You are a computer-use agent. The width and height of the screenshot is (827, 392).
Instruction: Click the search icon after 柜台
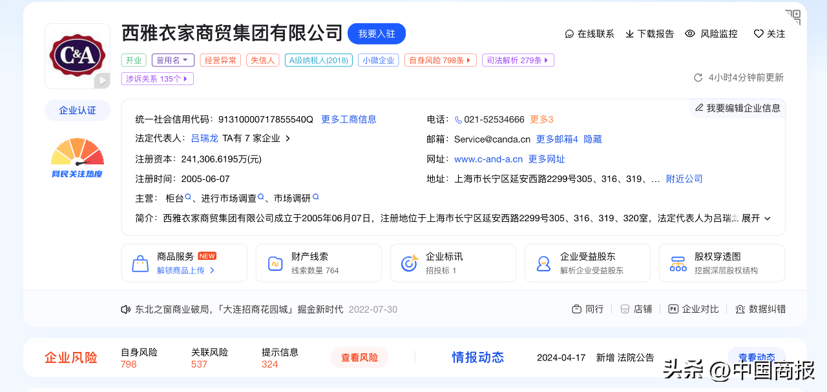point(189,197)
